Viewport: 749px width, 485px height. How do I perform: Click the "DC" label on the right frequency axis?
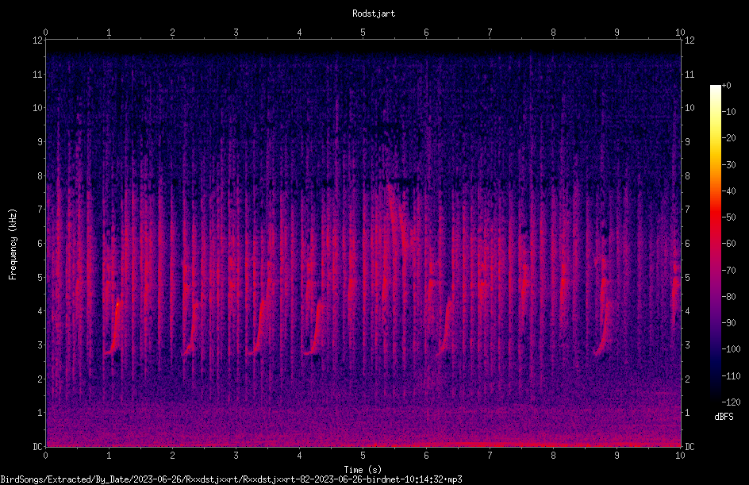click(689, 447)
